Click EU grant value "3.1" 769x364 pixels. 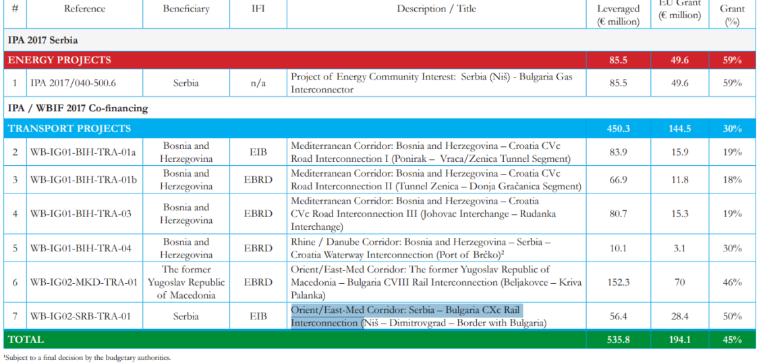tap(680, 248)
